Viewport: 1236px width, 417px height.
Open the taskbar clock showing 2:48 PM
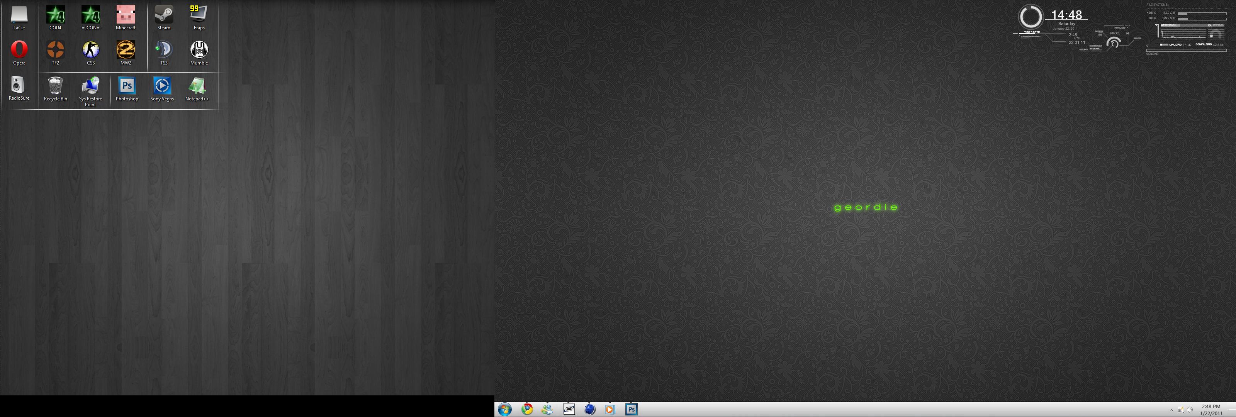[1211, 410]
